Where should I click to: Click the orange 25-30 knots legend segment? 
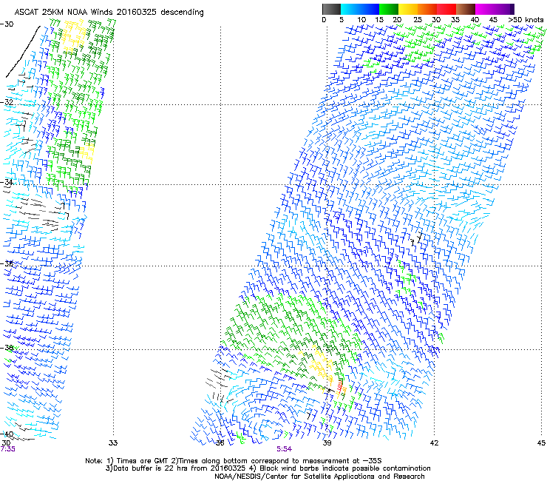427,9
